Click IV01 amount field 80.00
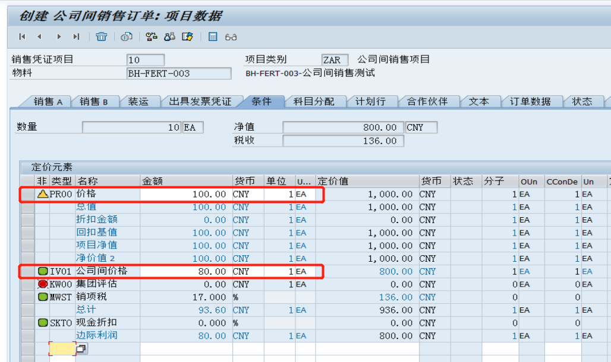This screenshot has height=362, width=611. pyautogui.click(x=186, y=271)
